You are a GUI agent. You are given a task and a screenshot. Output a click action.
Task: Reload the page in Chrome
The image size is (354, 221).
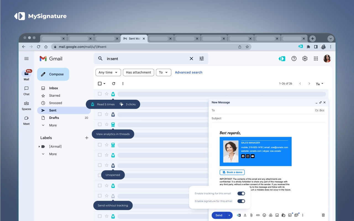(x=38, y=47)
